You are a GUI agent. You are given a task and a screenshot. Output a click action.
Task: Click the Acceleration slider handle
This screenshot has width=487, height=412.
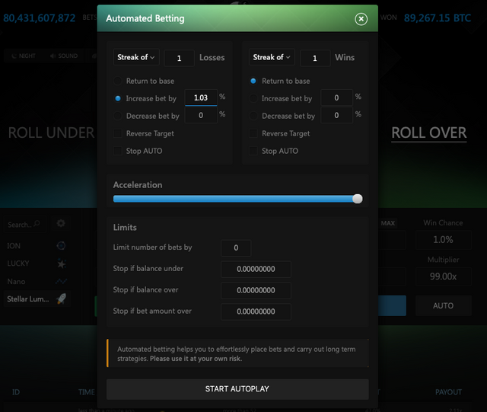(358, 199)
